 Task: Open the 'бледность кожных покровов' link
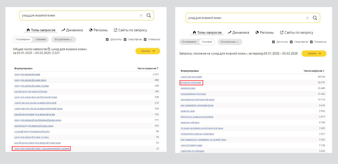[x=197, y=117]
